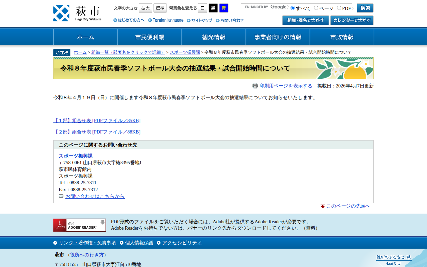Select the すべて search radio button
The image size is (427, 267).
293,8
